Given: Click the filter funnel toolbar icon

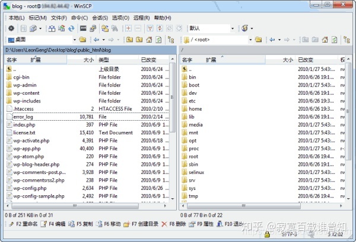Looking at the screenshot, I should [150, 28].
